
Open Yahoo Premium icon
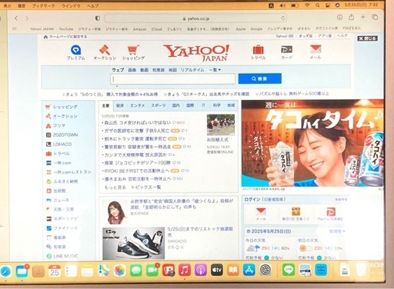pos(75,50)
